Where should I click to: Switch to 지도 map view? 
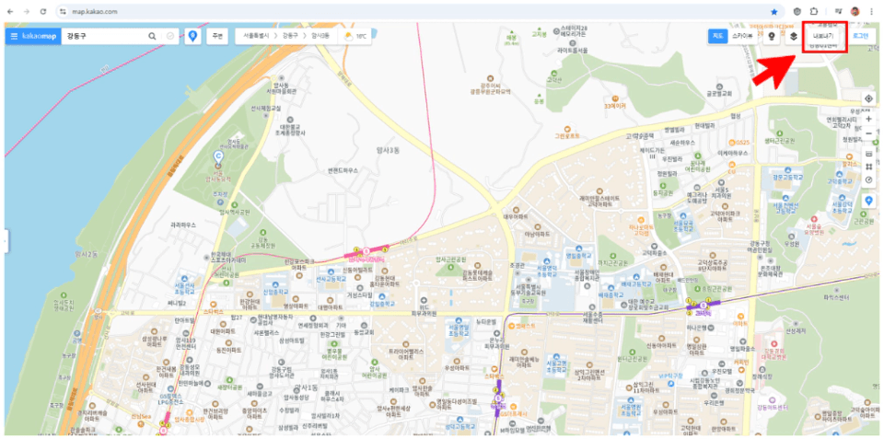click(x=716, y=36)
